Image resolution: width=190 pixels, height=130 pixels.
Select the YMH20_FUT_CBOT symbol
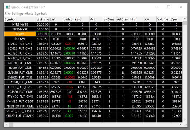point(20,101)
